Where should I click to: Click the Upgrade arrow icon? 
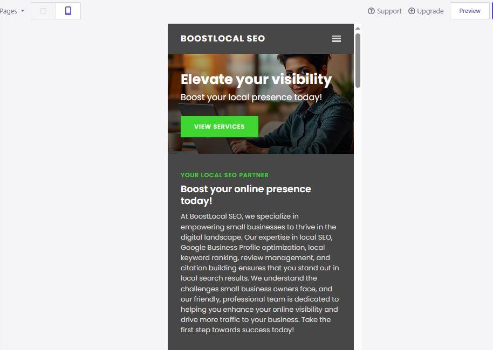pos(412,11)
